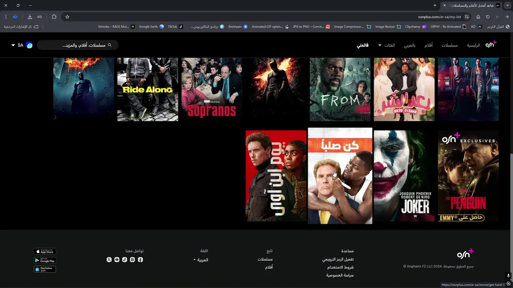Image resolution: width=513 pixels, height=288 pixels.
Task: Open Image Resizer bookmark
Action: pos(388,27)
